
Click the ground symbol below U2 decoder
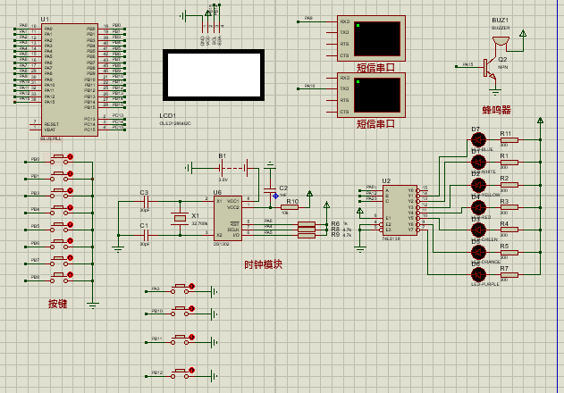coord(359,249)
